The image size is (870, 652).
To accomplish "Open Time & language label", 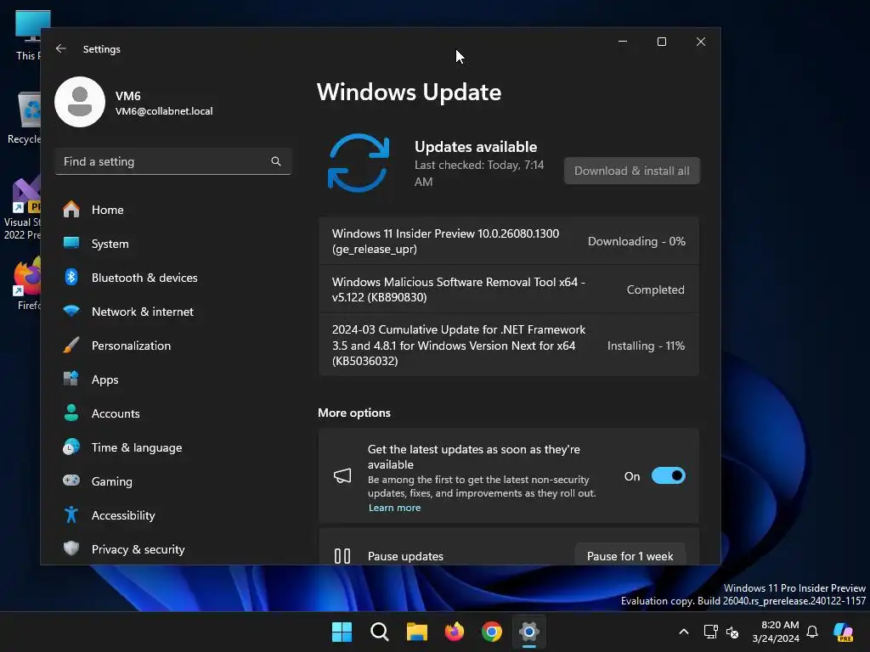I will tap(137, 447).
